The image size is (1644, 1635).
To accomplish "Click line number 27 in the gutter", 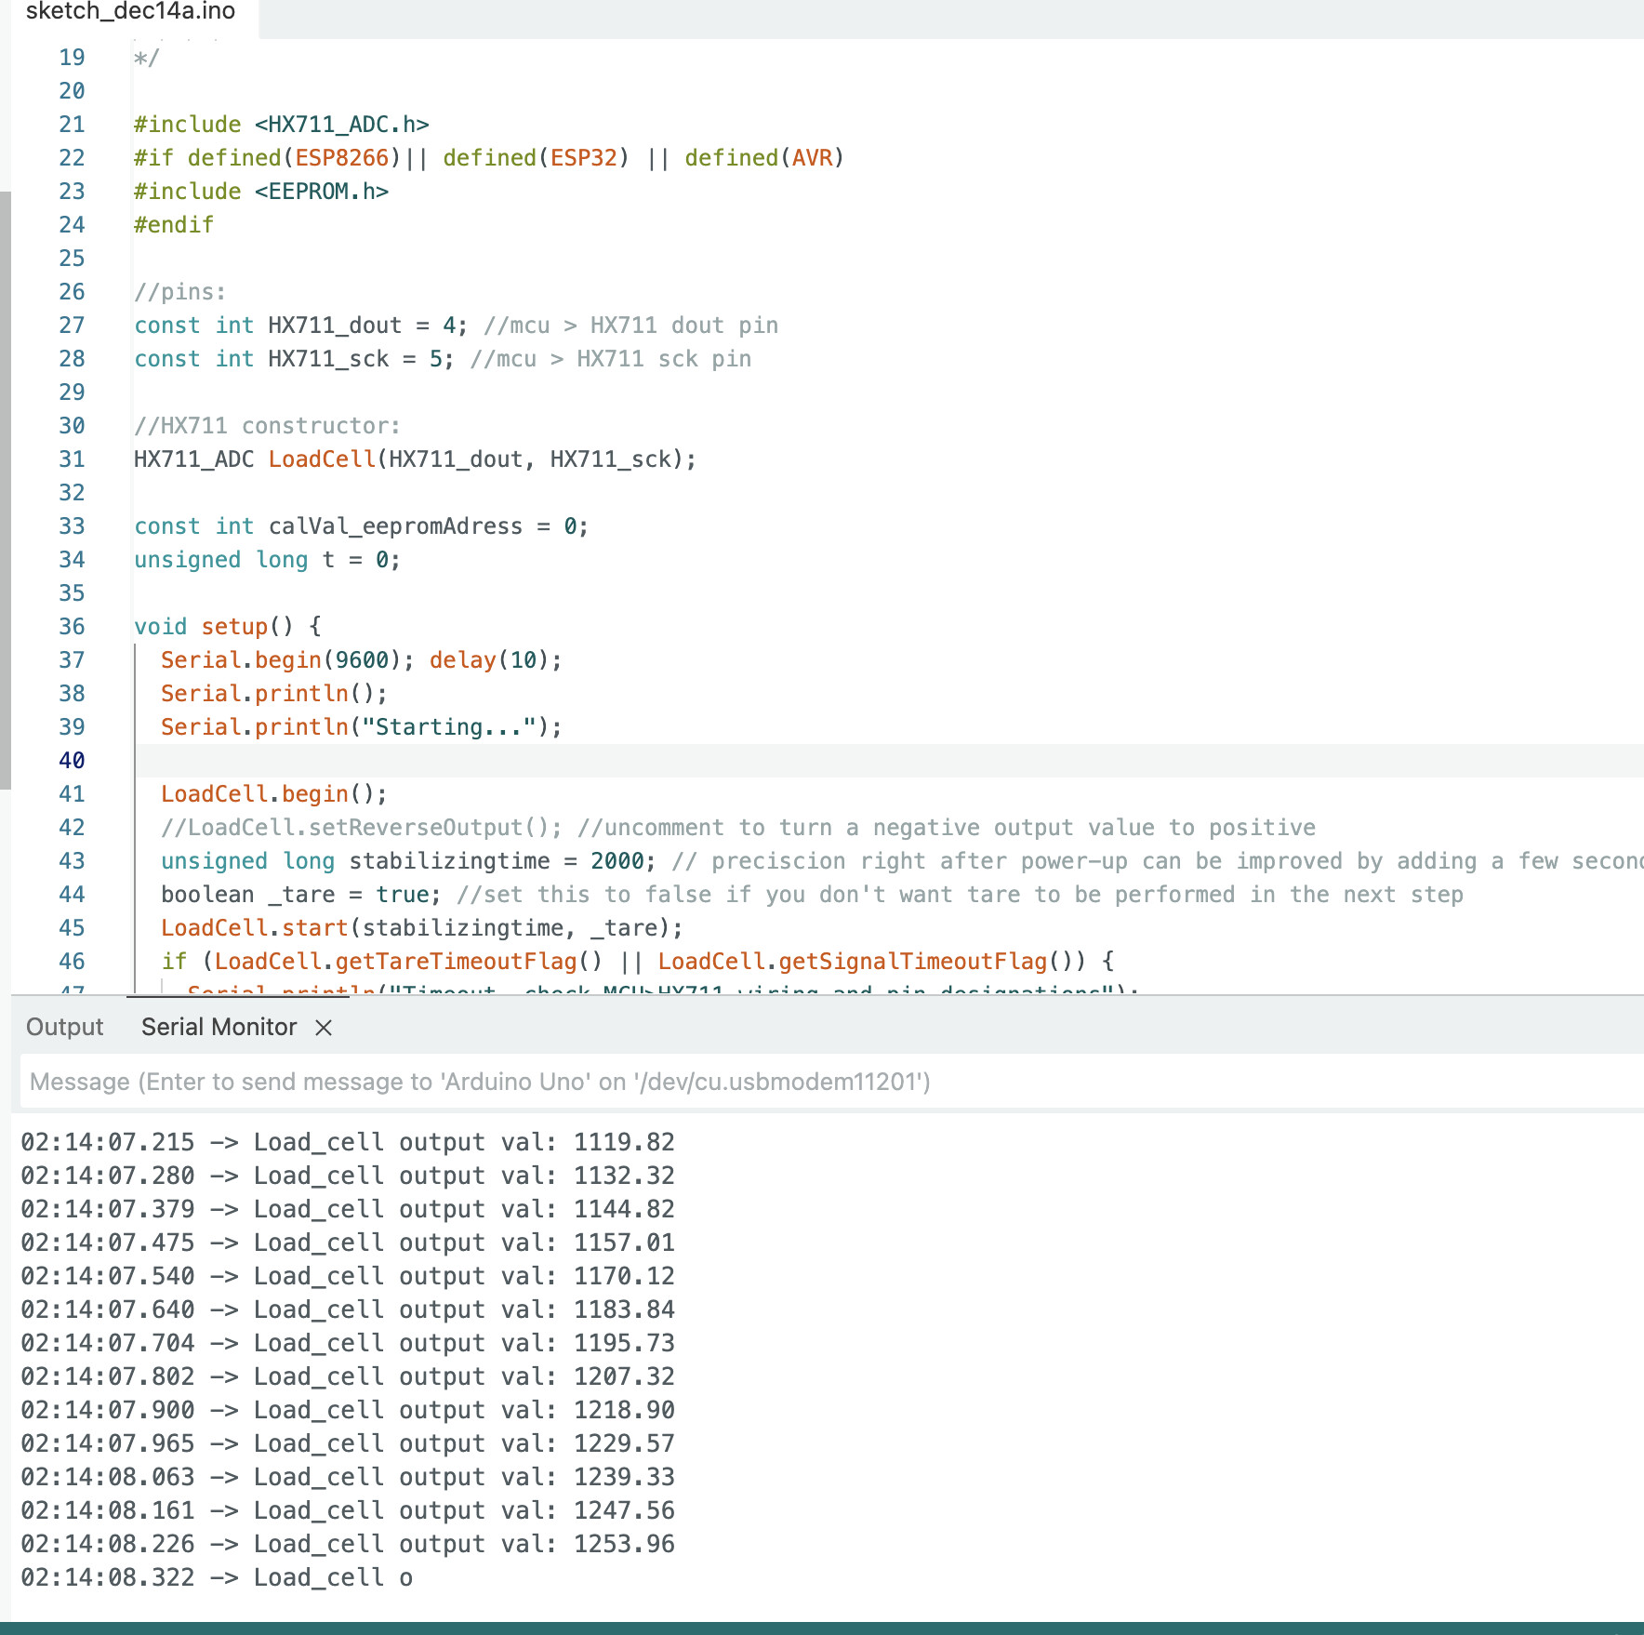I will click(72, 326).
